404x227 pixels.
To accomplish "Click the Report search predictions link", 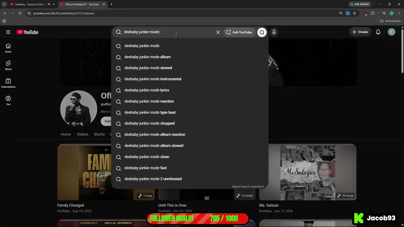I will (248, 187).
